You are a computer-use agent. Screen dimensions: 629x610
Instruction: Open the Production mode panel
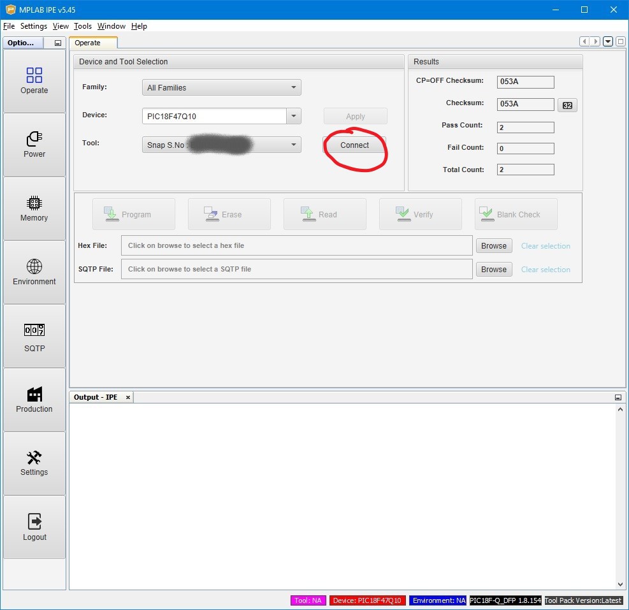[x=34, y=400]
